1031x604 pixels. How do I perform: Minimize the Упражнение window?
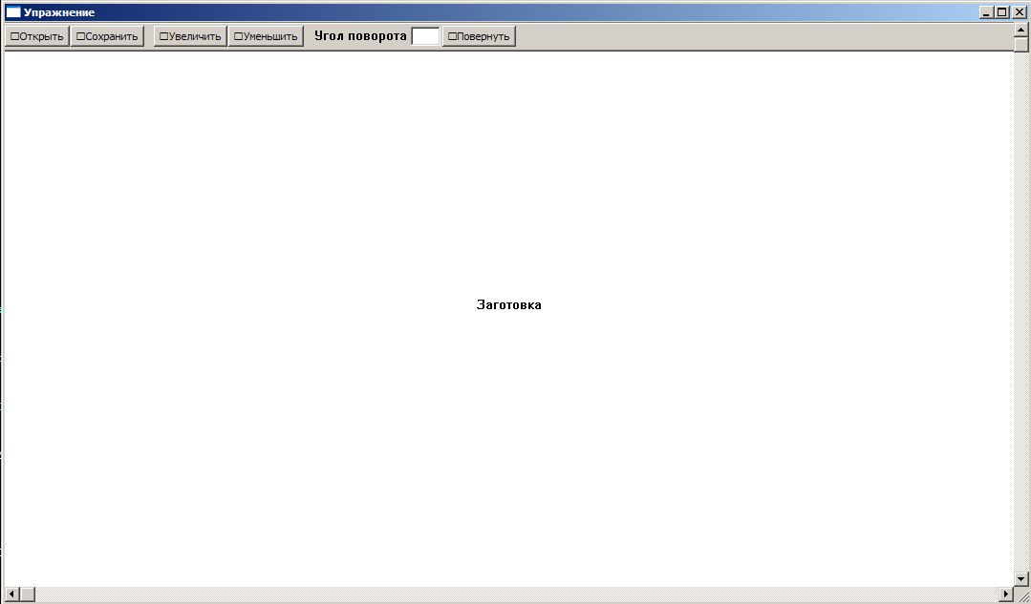[x=986, y=12]
